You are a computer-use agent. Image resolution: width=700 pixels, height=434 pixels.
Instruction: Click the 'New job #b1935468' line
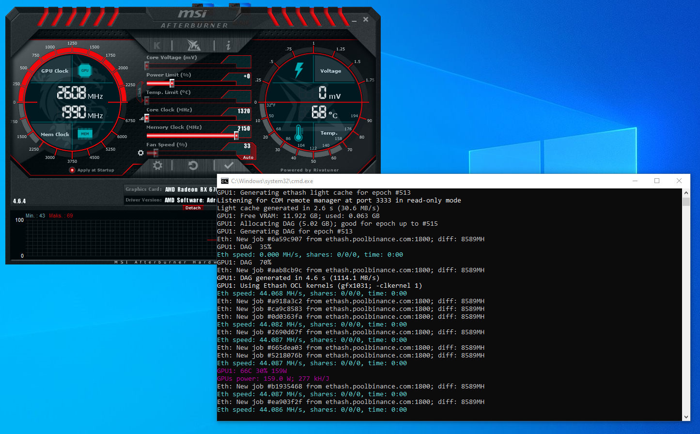[351, 387]
